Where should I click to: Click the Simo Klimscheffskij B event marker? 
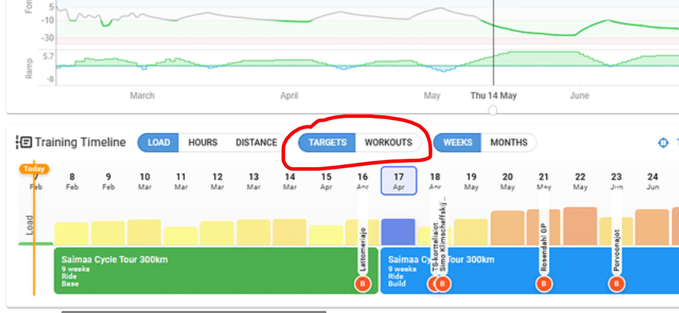(x=443, y=284)
